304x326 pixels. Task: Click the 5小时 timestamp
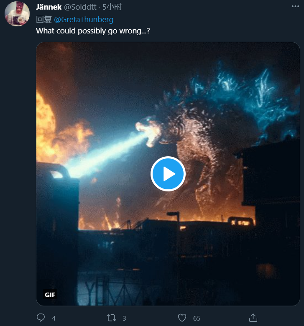(112, 8)
